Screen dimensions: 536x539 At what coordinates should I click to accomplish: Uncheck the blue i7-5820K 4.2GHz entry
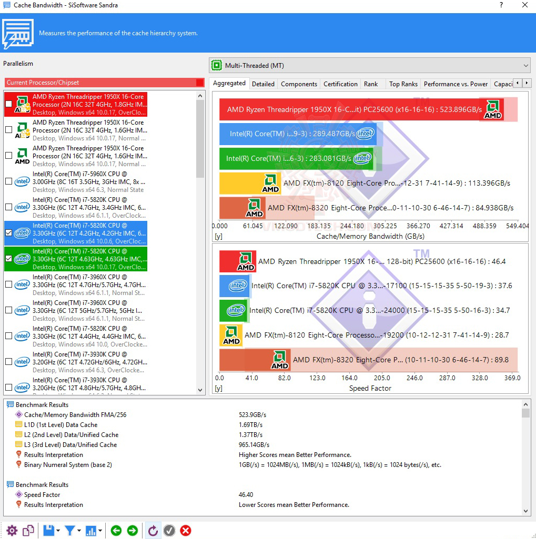coord(9,233)
